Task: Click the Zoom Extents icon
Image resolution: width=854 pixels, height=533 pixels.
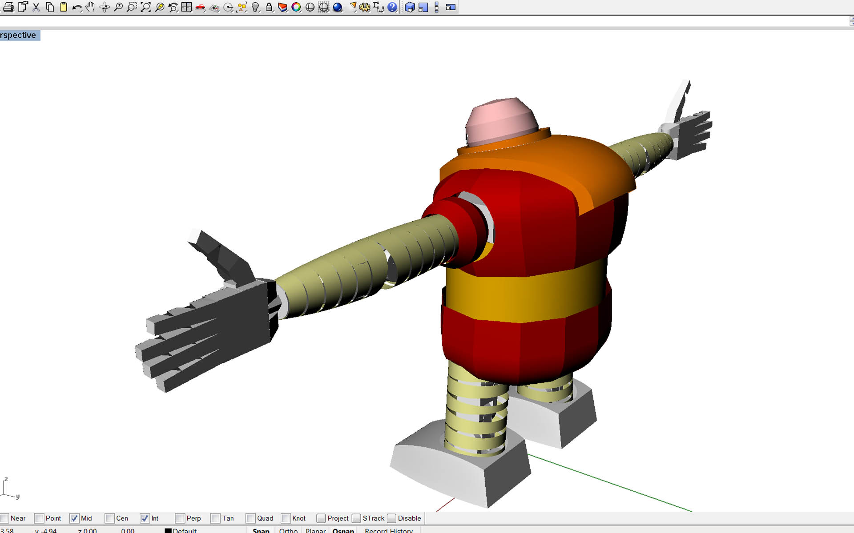Action: [x=145, y=7]
